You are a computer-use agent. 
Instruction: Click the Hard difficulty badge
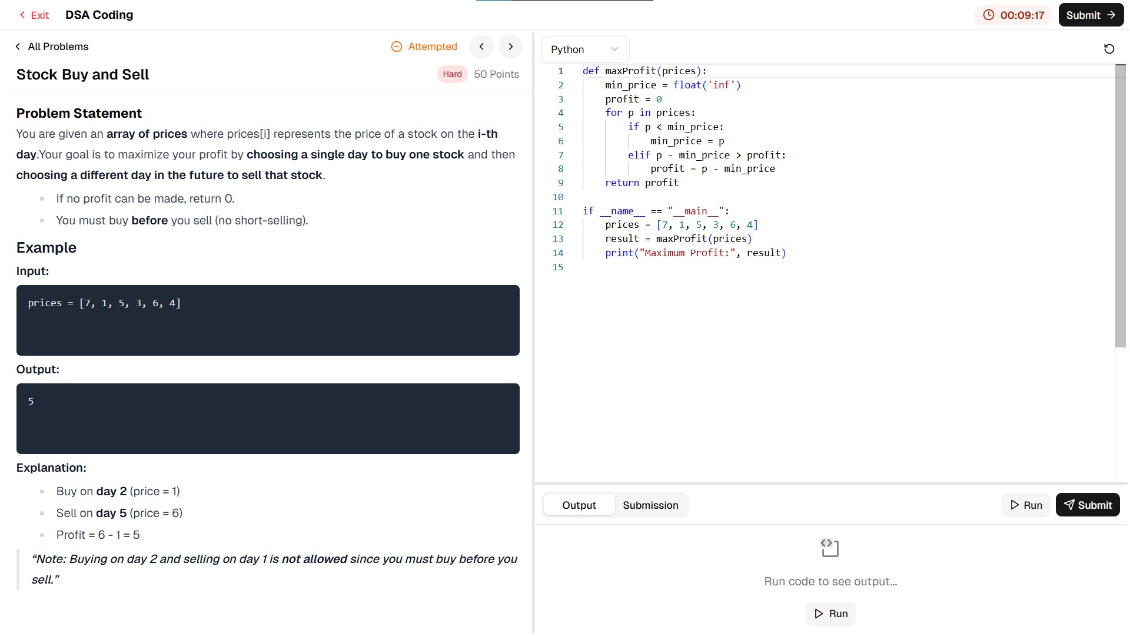click(x=452, y=74)
